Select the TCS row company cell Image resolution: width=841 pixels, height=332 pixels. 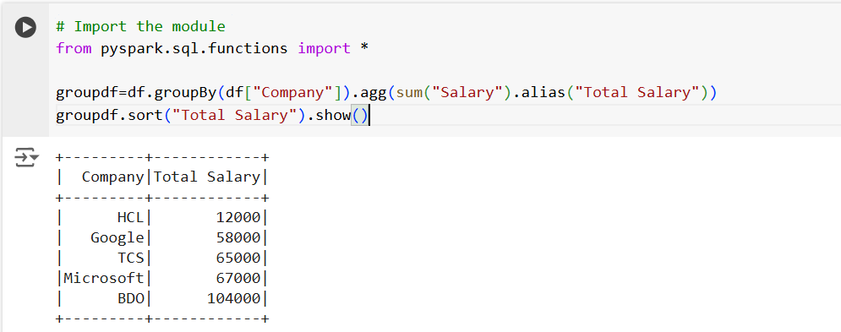(x=131, y=258)
